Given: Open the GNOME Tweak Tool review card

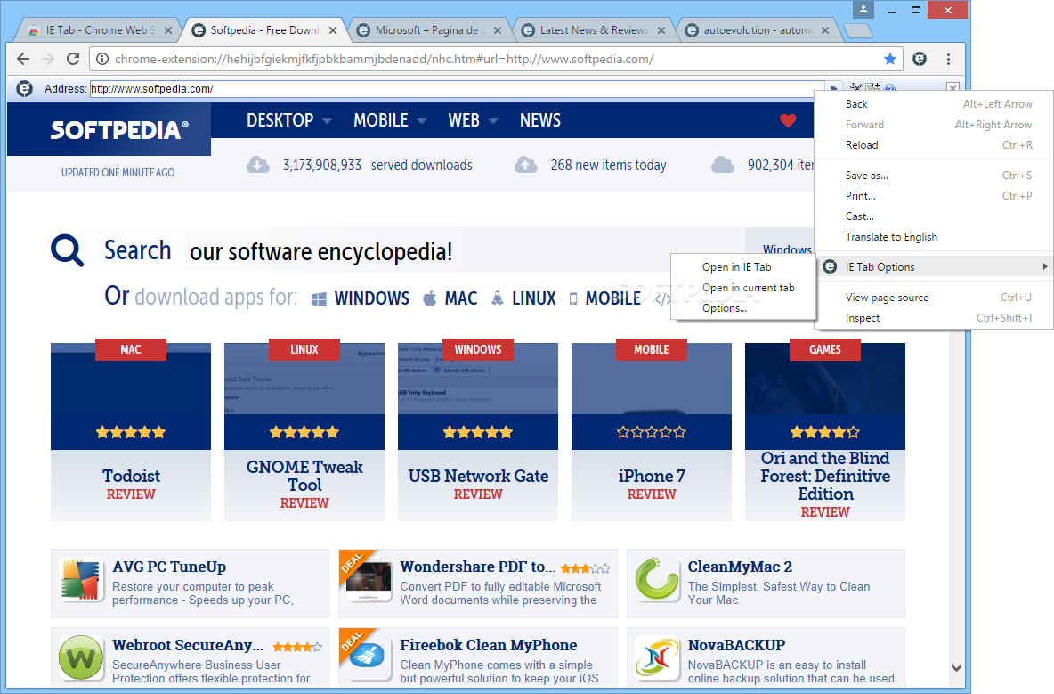Looking at the screenshot, I should [x=304, y=432].
